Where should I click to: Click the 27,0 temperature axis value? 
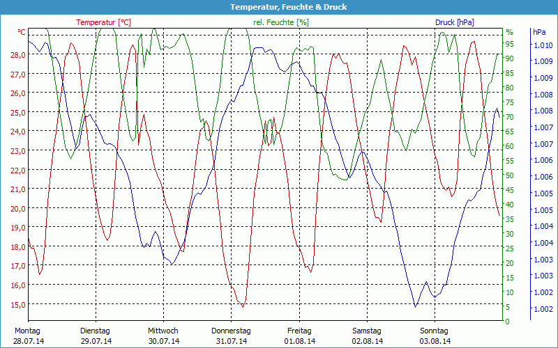18,74
